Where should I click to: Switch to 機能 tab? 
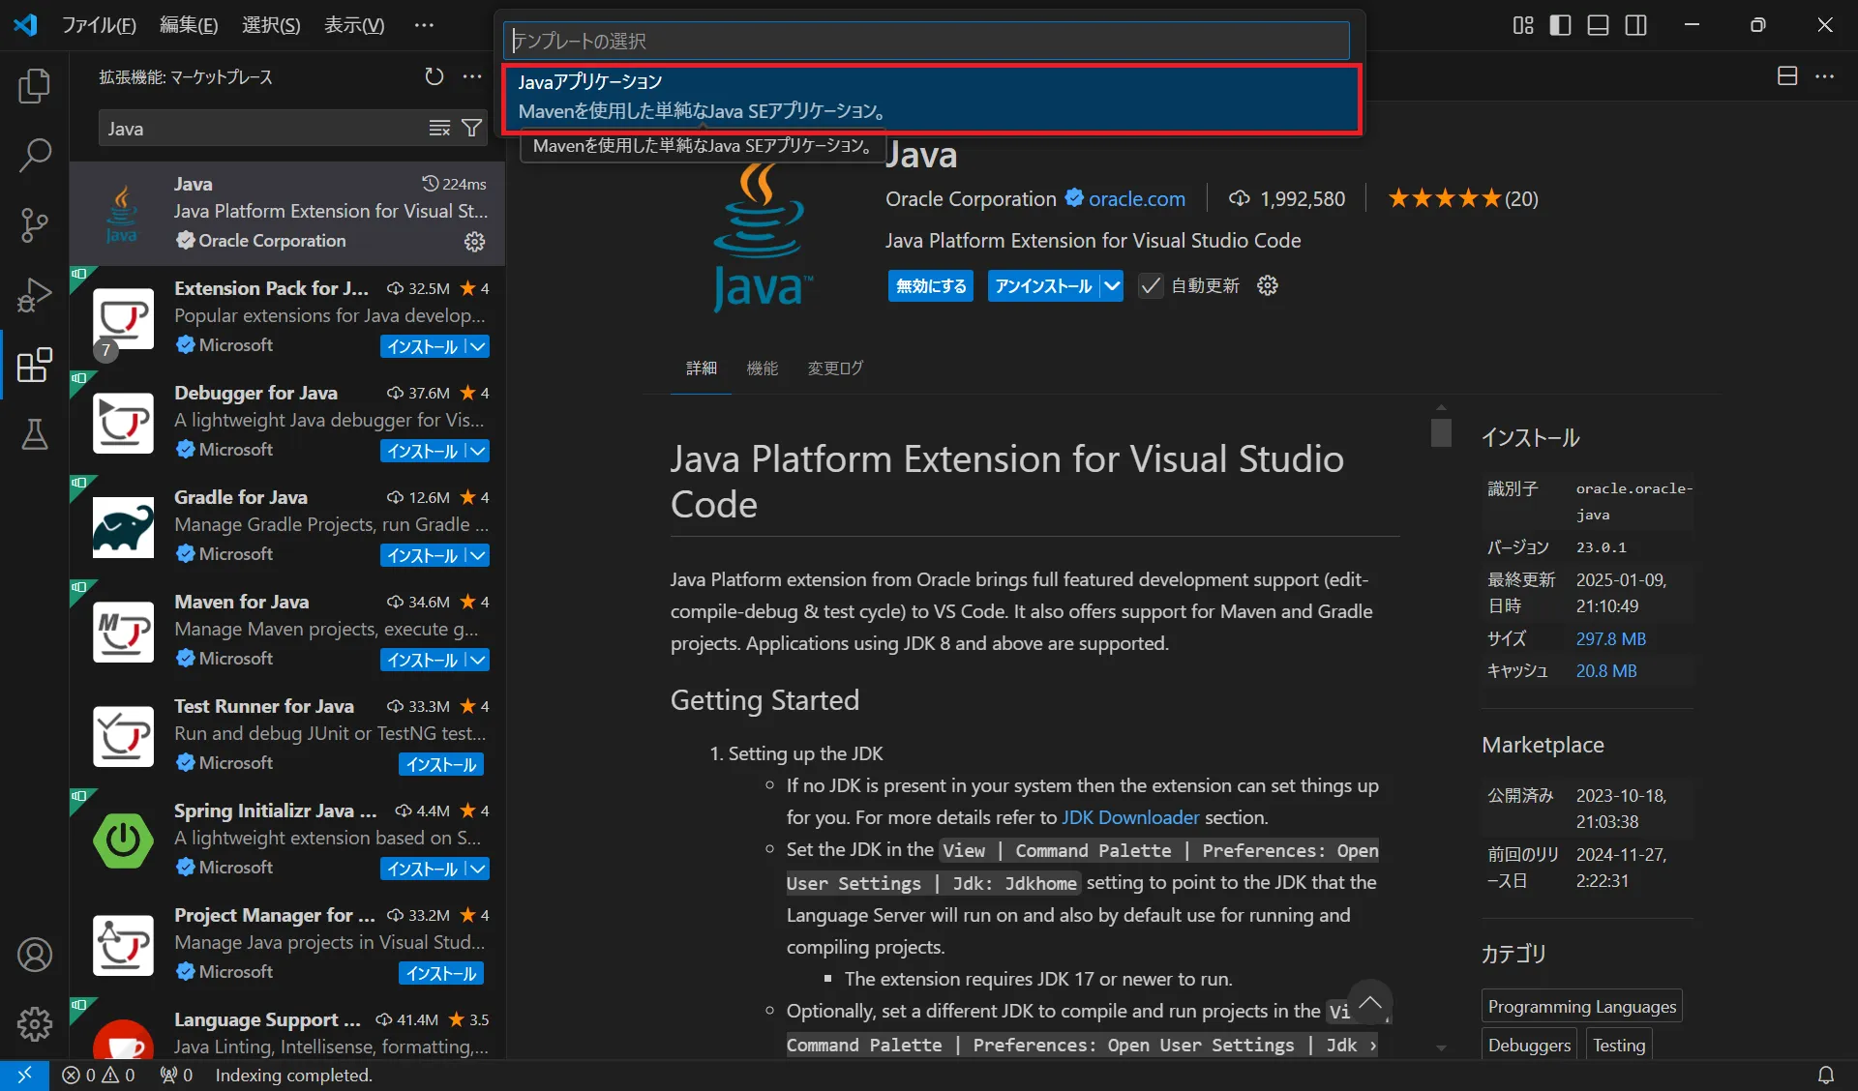[x=763, y=368]
